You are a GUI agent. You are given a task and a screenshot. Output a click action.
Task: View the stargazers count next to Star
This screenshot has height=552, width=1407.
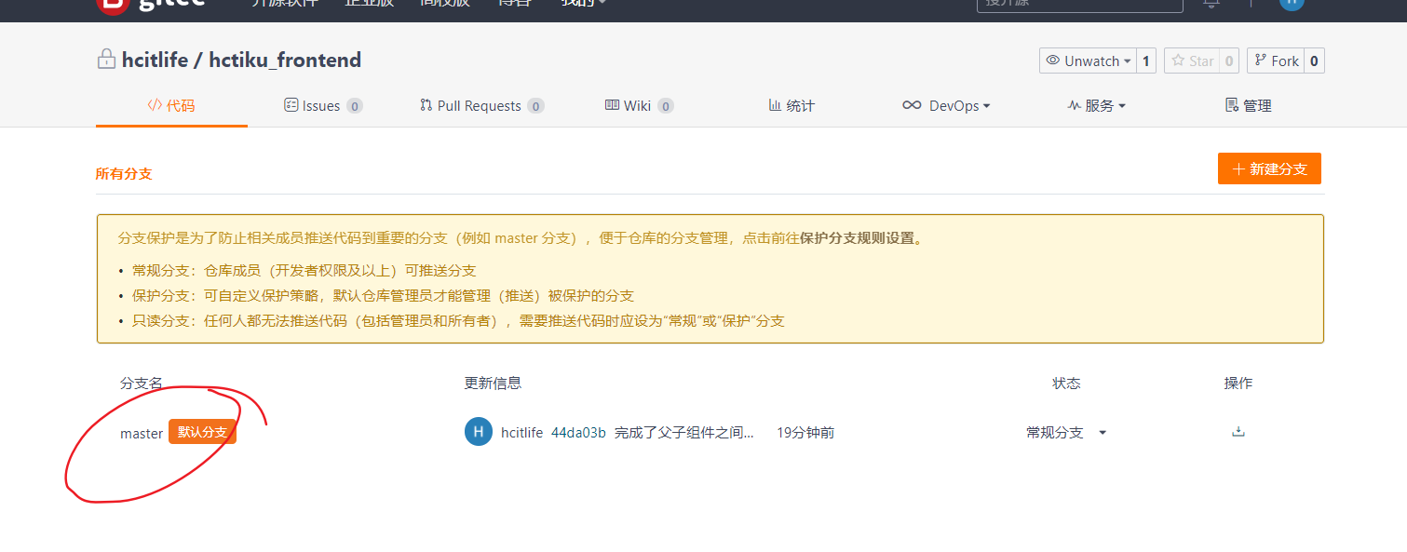coord(1229,61)
